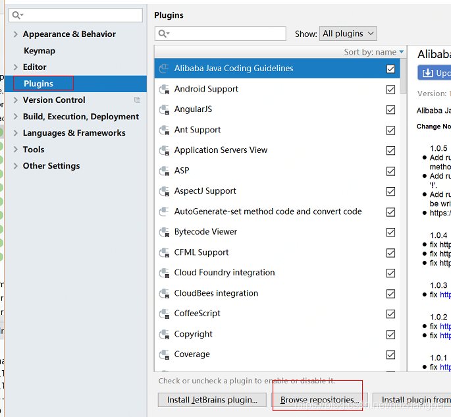The image size is (451, 417).
Task: Click the Application Servers View plugin icon
Action: click(x=164, y=150)
